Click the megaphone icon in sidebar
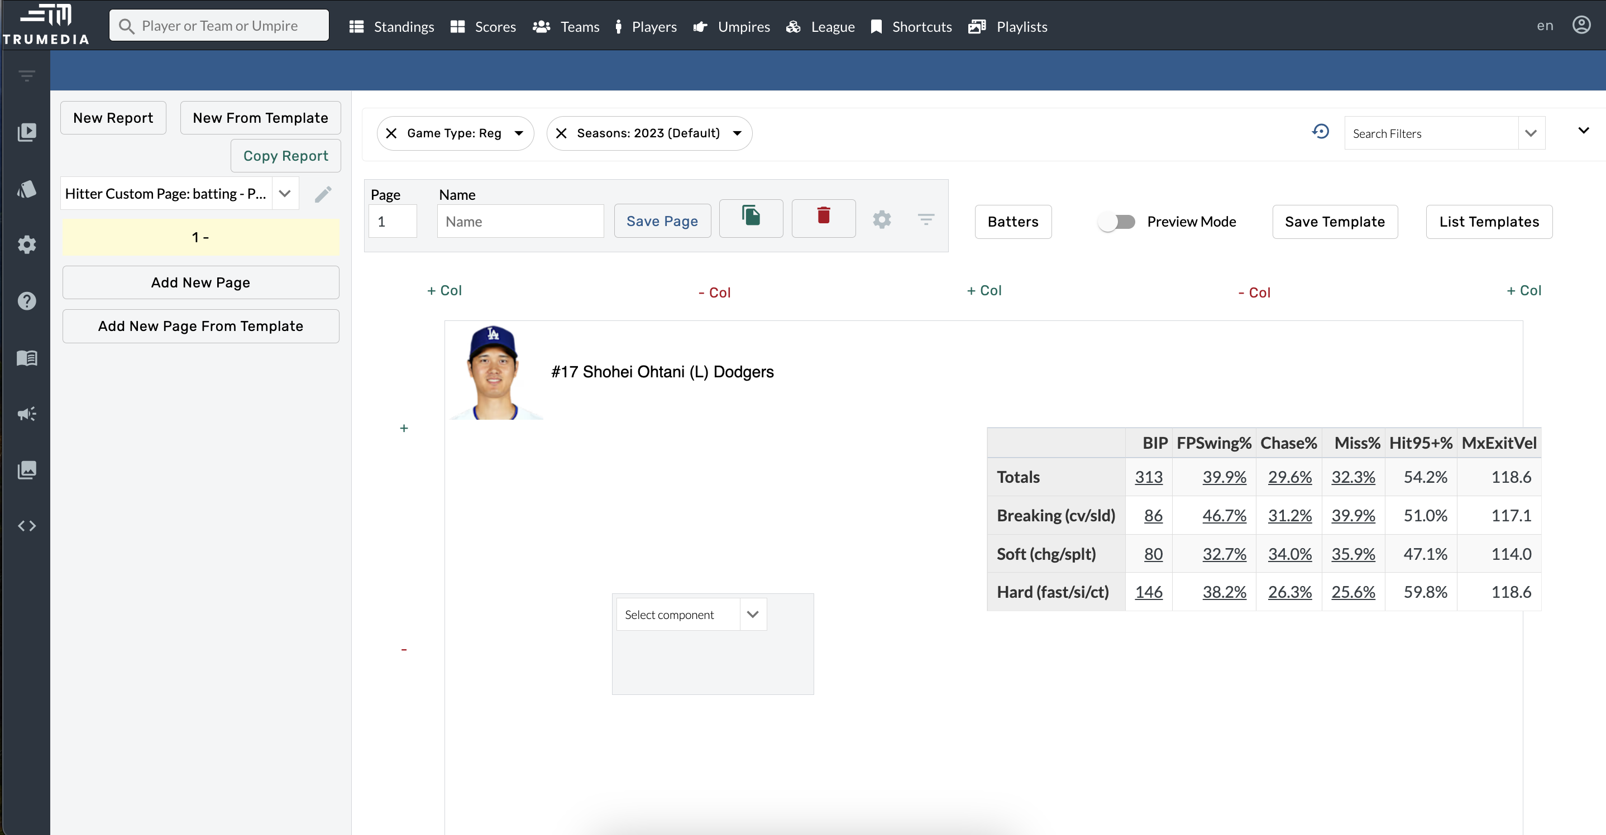This screenshot has width=1606, height=835. point(27,414)
